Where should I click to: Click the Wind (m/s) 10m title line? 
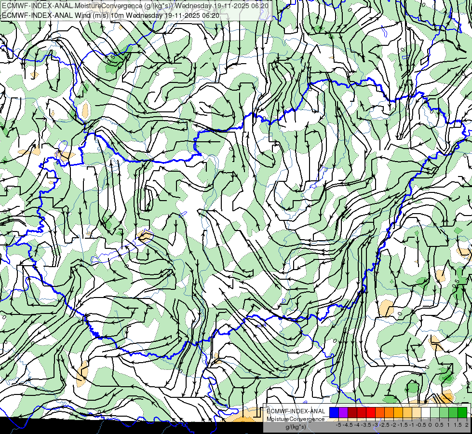coord(110,15)
